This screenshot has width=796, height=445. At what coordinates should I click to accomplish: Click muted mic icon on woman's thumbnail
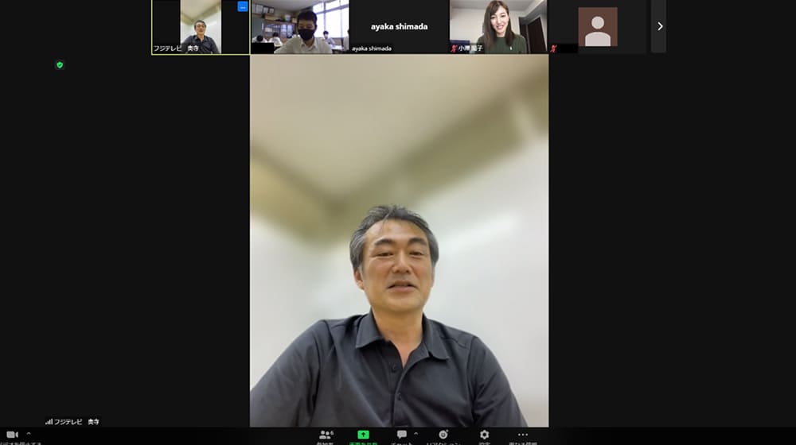(454, 48)
